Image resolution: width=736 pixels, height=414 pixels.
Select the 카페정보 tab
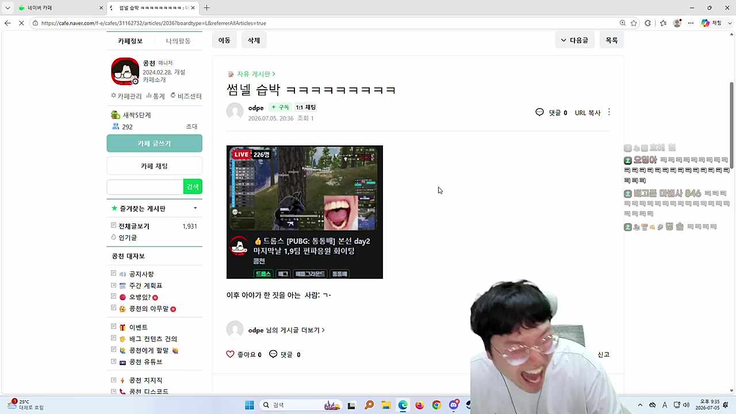[130, 41]
